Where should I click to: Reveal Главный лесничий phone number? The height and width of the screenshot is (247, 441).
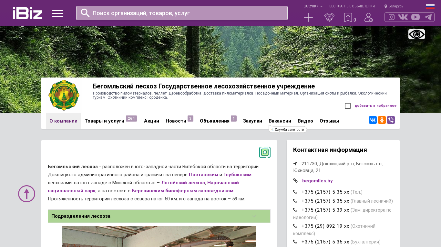click(325, 201)
